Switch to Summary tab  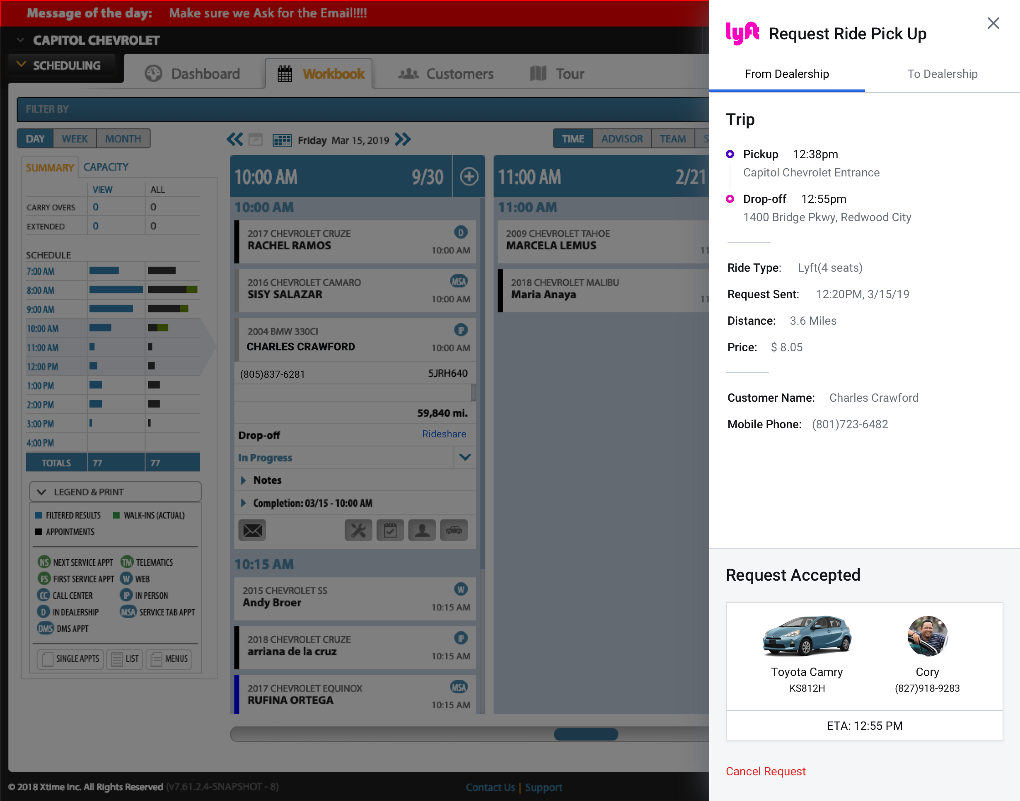coord(50,167)
